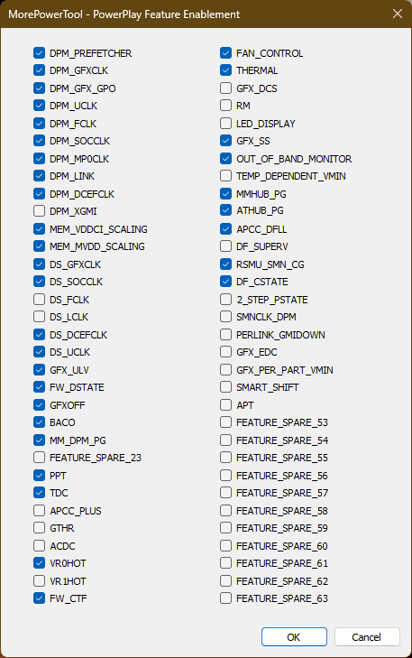Uncheck MMHUB_PG
This screenshot has height=658, width=412.
pyautogui.click(x=225, y=194)
